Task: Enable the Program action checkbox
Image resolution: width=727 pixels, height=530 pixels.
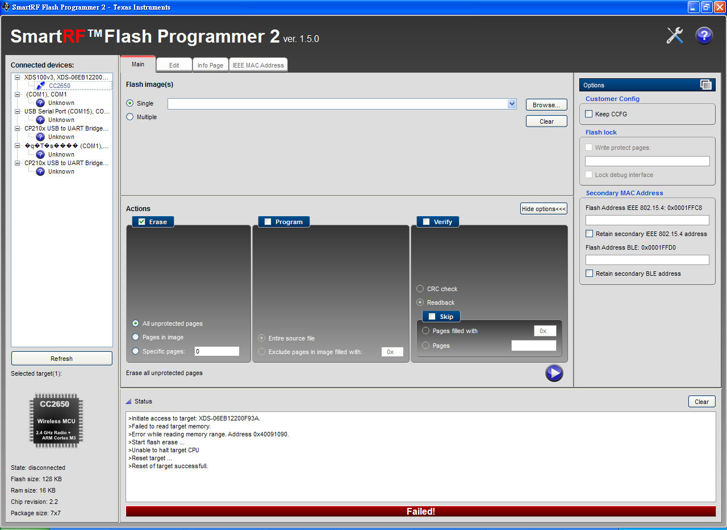Action: pos(268,222)
